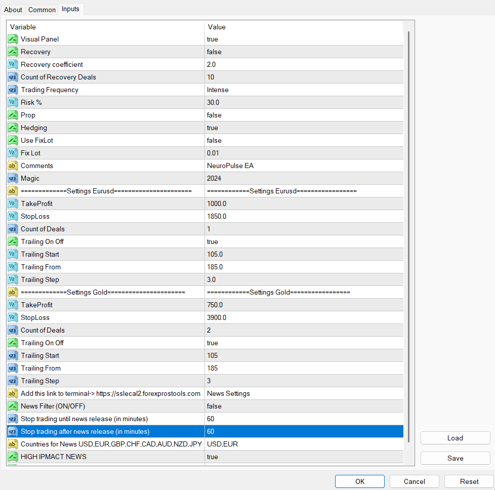Viewport: 495px width, 490px height.
Task: Click the Value column header
Action: click(x=304, y=27)
